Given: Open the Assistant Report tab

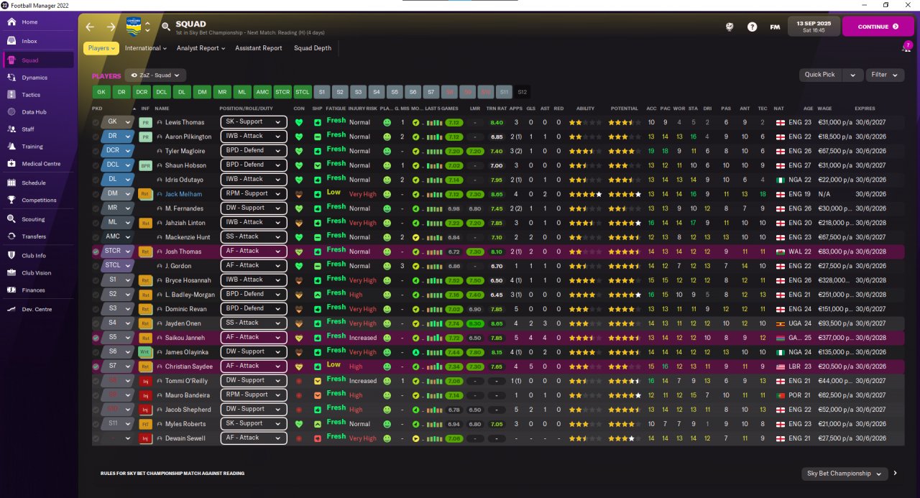Looking at the screenshot, I should tap(259, 48).
